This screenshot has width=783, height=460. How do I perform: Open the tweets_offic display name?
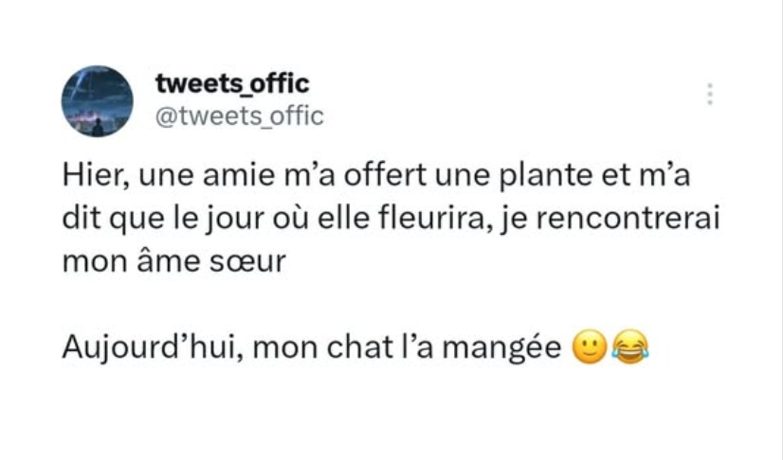[232, 85]
